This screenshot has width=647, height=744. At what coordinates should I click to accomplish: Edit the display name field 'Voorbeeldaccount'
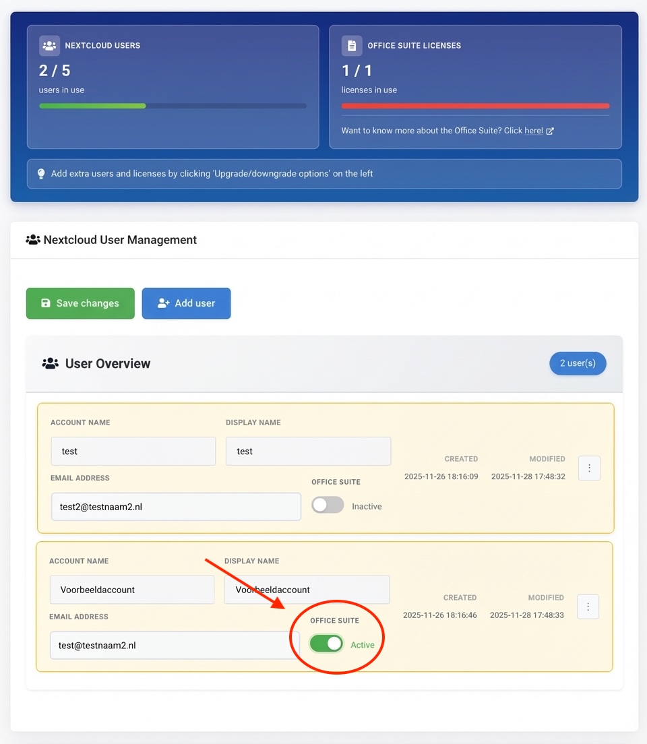307,590
